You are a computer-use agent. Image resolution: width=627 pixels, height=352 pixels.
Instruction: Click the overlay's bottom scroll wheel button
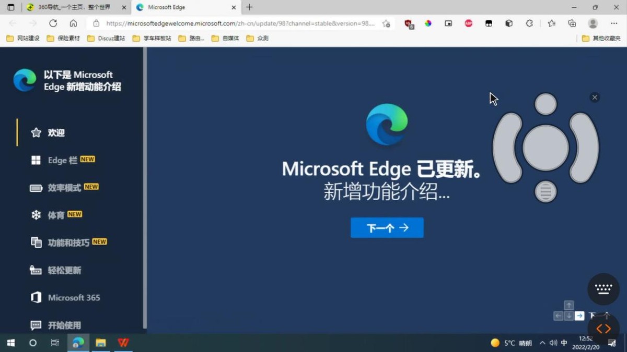tap(545, 191)
